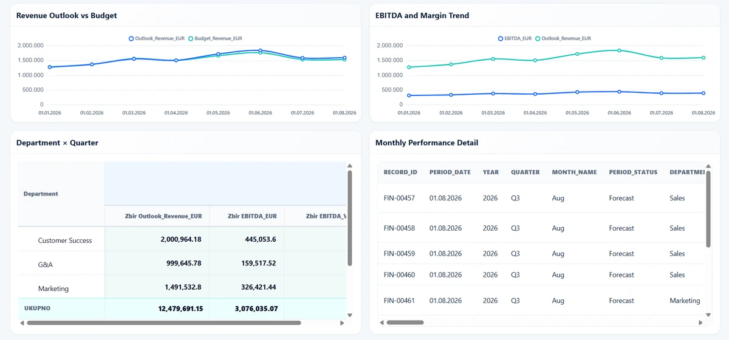Toggle the Budget_Revenue_EUR legend entry
This screenshot has width=729, height=340.
click(215, 38)
